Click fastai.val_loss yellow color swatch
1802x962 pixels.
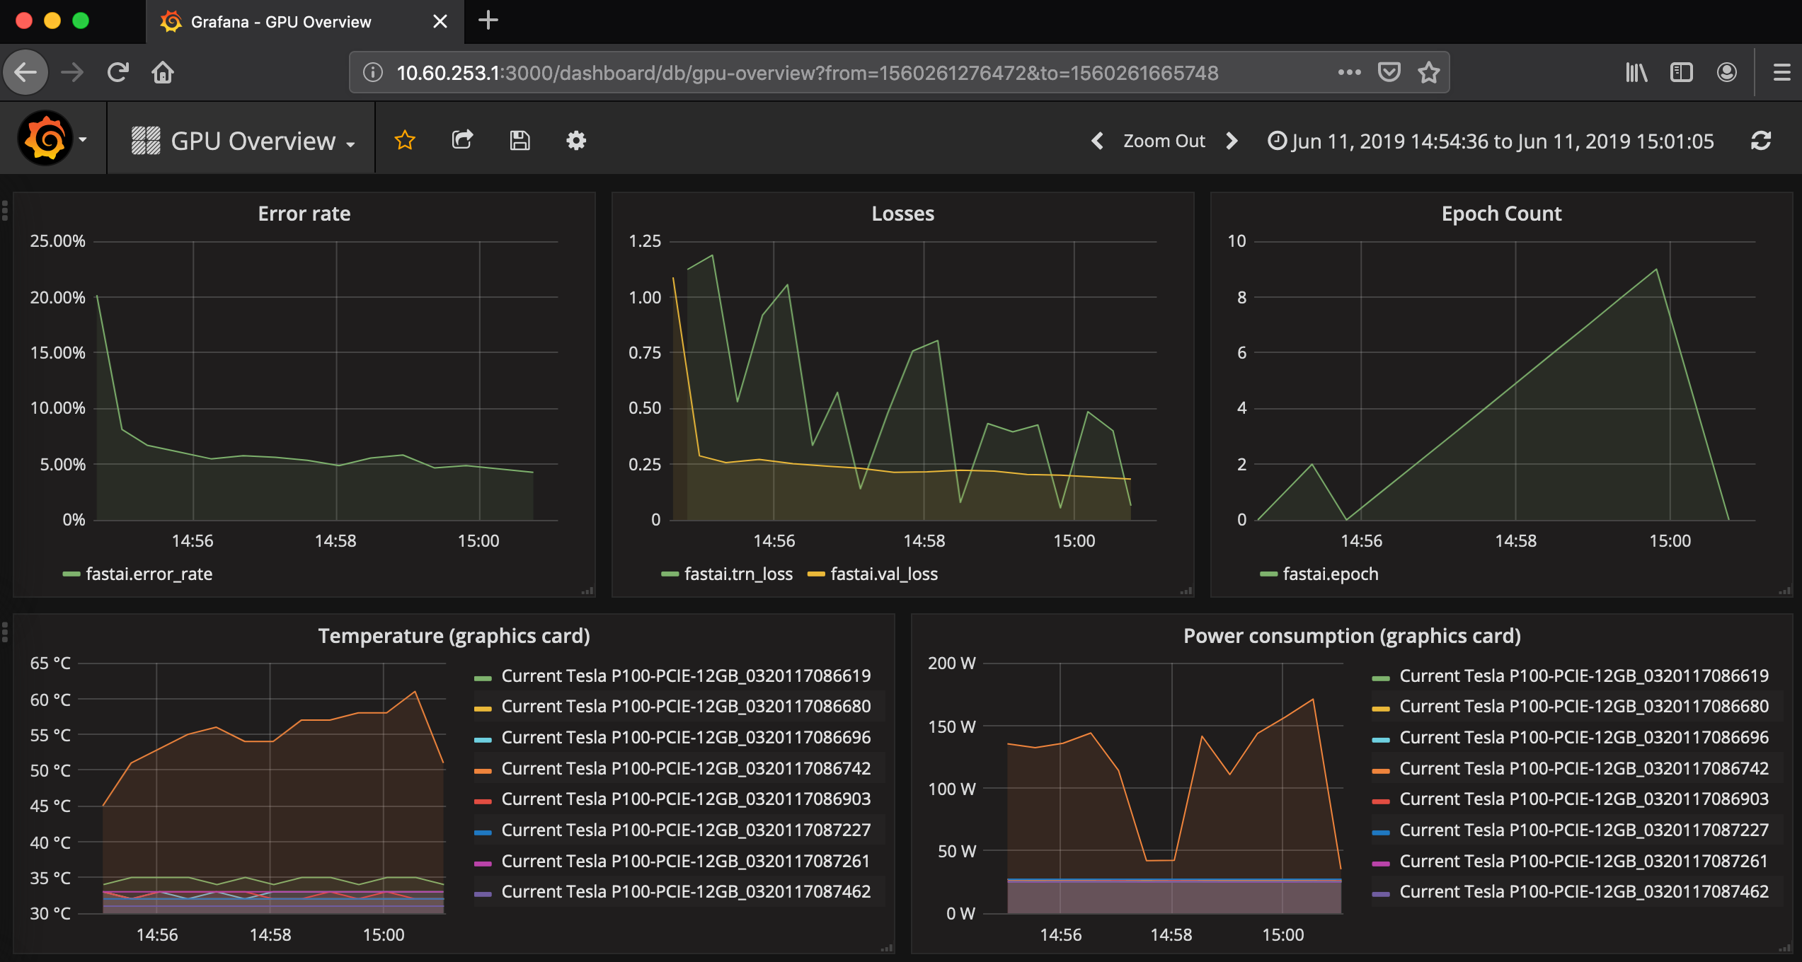point(816,574)
